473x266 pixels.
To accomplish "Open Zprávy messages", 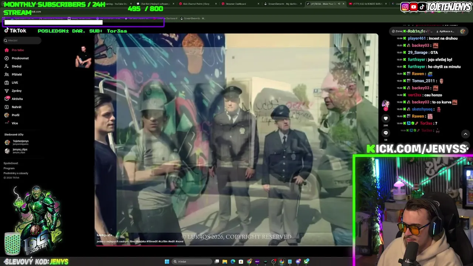I will (16, 91).
